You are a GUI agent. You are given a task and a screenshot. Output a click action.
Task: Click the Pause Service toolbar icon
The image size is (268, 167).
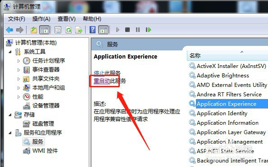pos(138,30)
